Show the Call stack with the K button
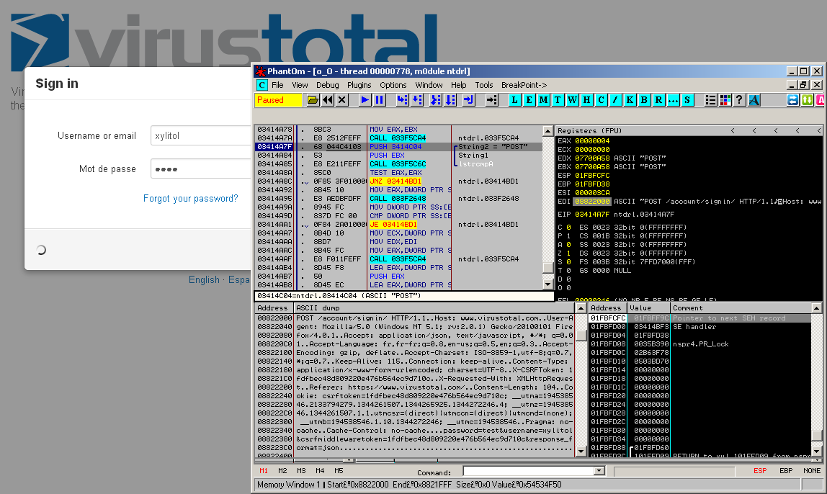 [630, 100]
